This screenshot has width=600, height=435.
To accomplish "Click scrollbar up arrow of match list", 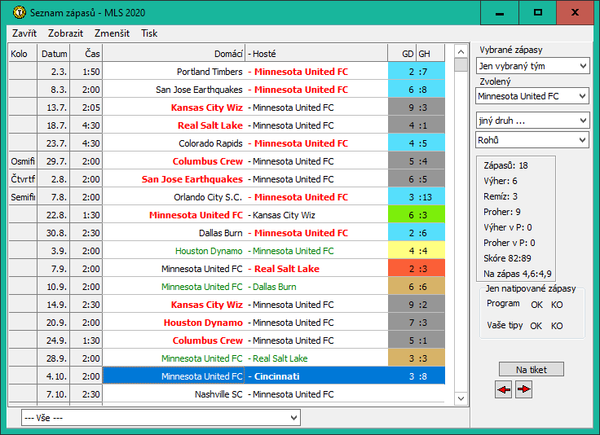I will [461, 51].
